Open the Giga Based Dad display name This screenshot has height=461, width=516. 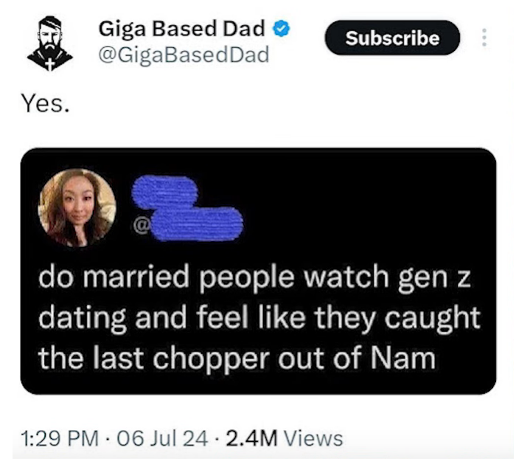click(x=181, y=30)
